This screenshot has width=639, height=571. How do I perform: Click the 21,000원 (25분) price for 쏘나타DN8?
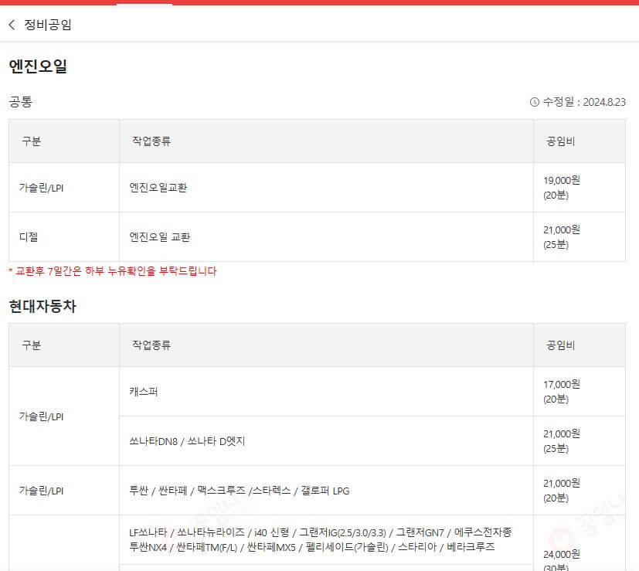coord(579,441)
